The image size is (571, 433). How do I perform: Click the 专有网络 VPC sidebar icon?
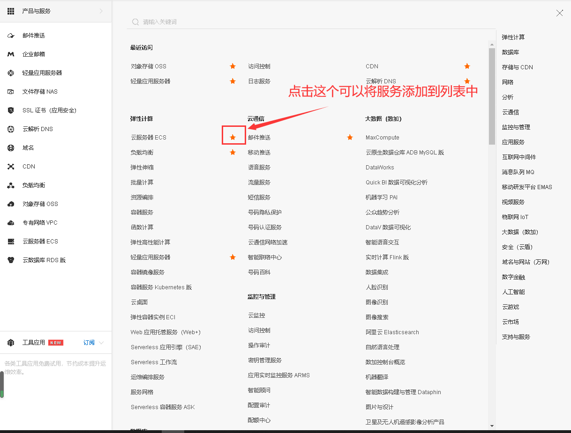(x=11, y=223)
